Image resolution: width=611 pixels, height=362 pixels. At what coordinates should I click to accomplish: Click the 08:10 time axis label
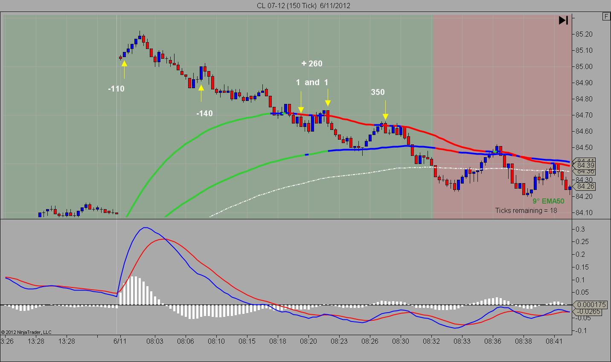pyautogui.click(x=216, y=341)
